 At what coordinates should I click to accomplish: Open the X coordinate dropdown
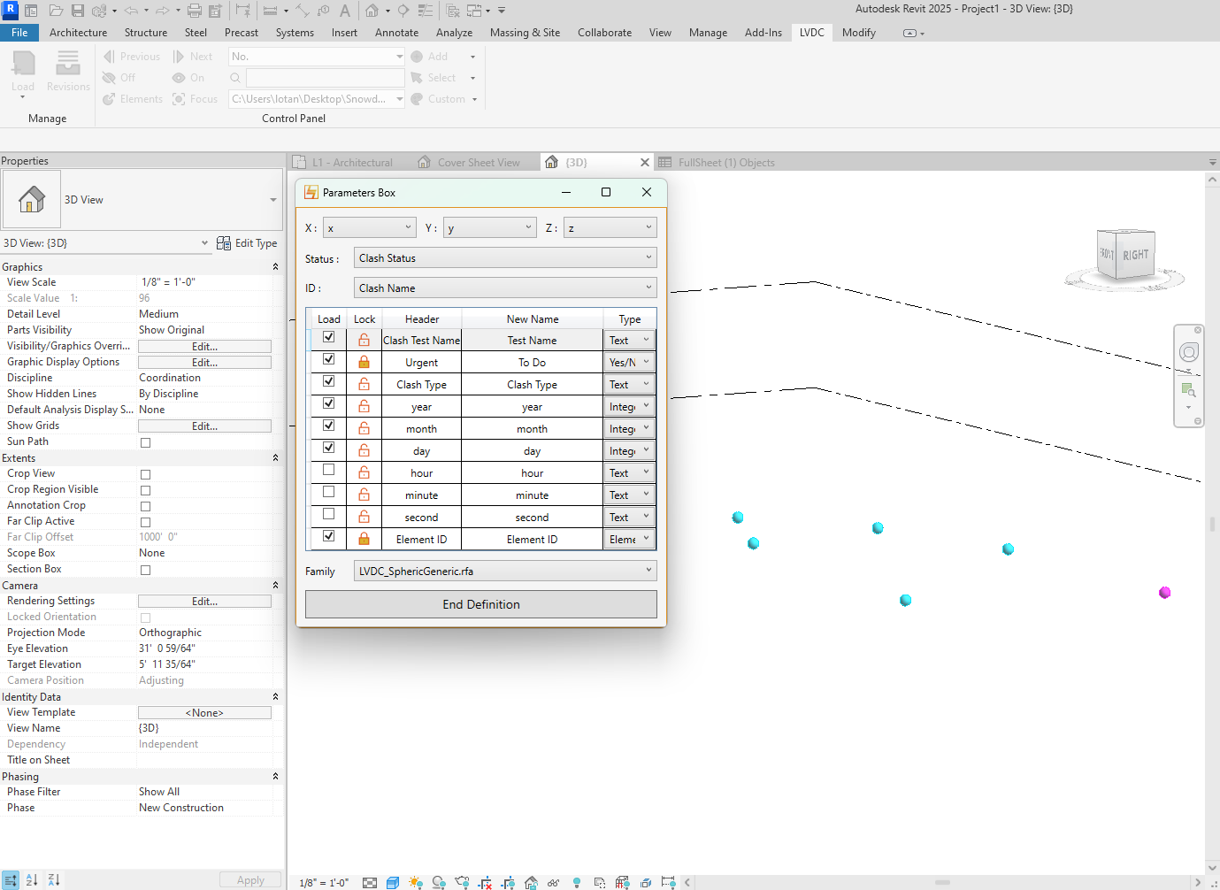[369, 228]
